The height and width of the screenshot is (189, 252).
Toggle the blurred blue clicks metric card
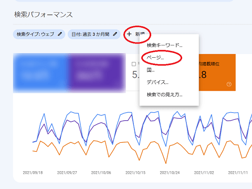(x=40, y=73)
